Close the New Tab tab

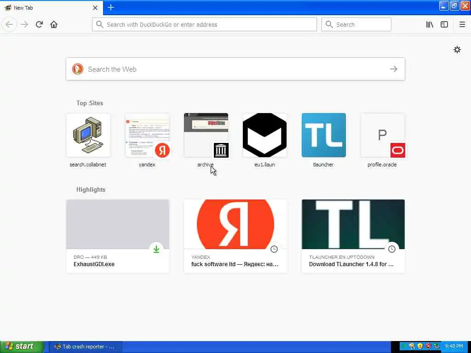pos(95,8)
